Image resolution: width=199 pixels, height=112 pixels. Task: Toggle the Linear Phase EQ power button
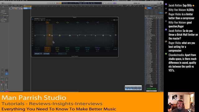(x=32, y=19)
